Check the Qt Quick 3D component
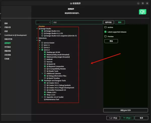Viewport: 151px width, 123px height. coord(45,64)
